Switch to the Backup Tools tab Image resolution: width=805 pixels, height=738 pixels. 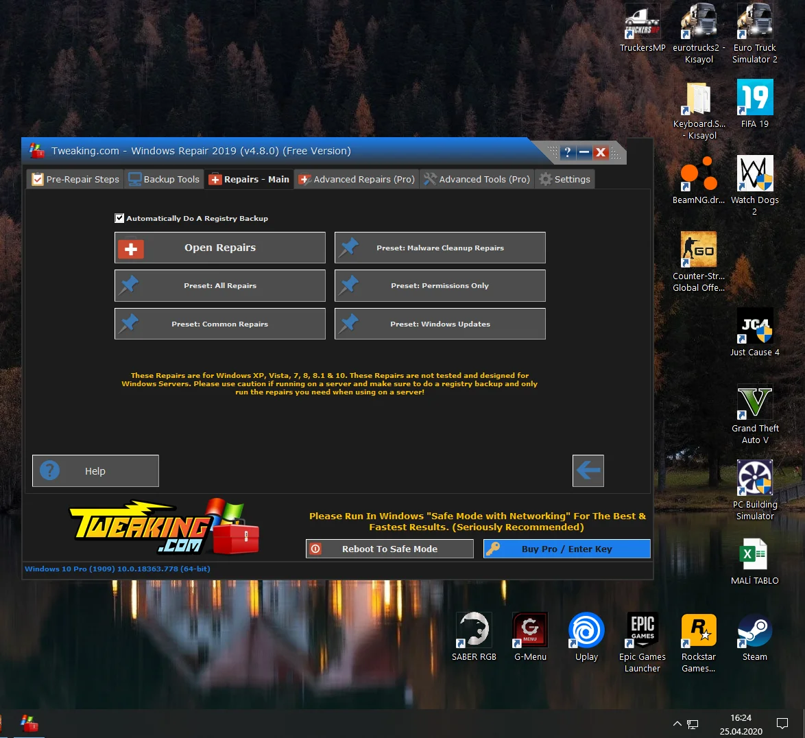164,179
